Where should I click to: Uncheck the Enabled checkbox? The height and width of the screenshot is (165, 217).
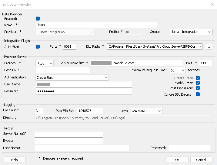pyautogui.click(x=38, y=19)
